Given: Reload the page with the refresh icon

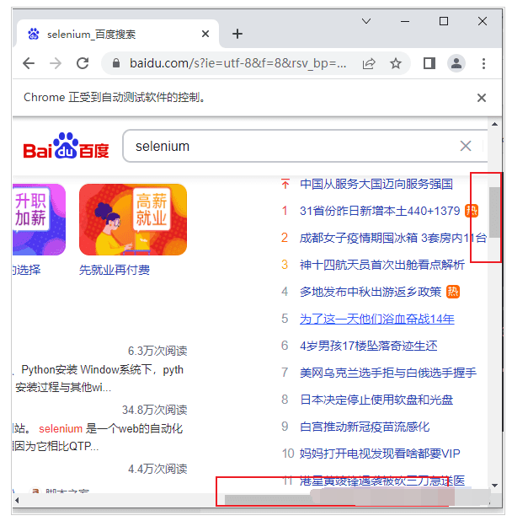Looking at the screenshot, I should click(83, 63).
